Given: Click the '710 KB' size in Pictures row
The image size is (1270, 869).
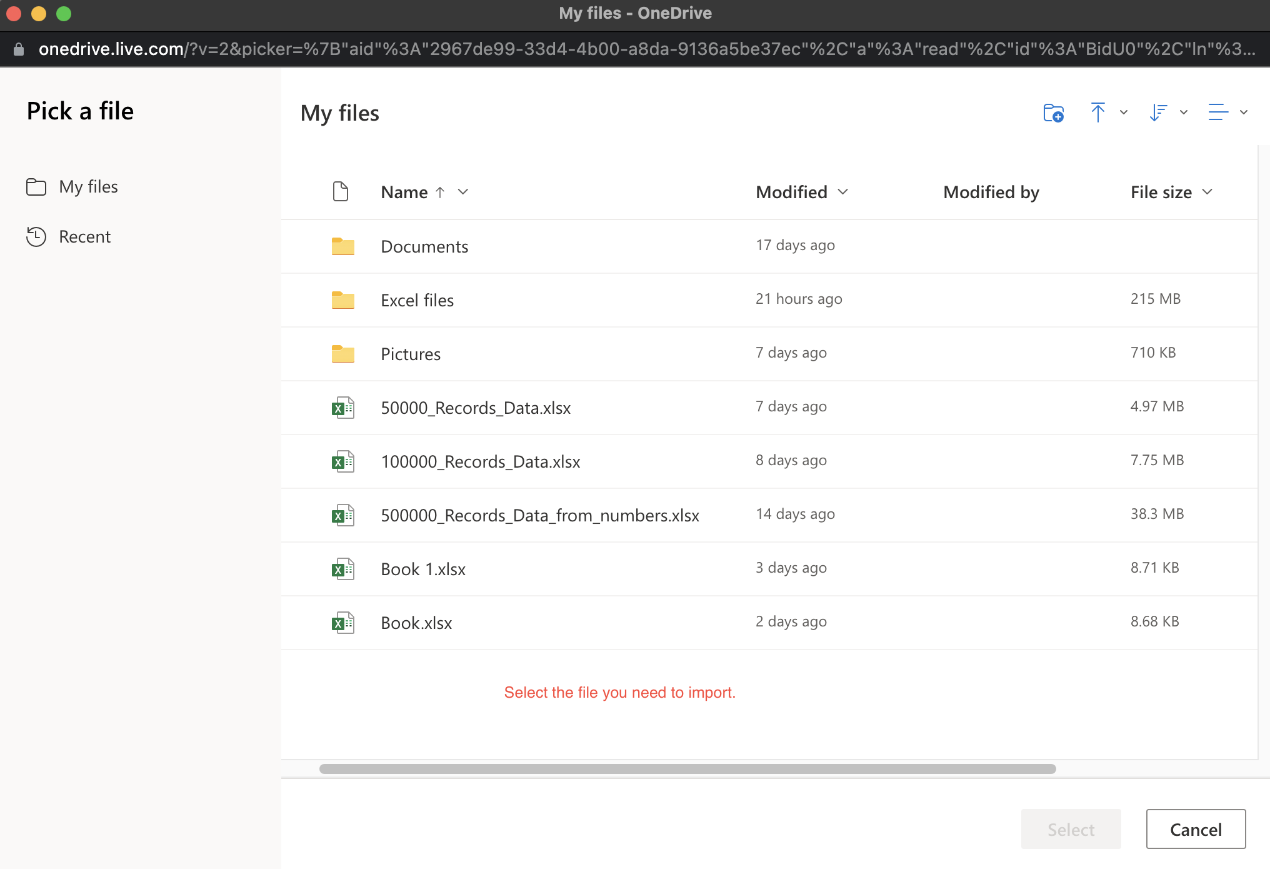Looking at the screenshot, I should pyautogui.click(x=1153, y=353).
